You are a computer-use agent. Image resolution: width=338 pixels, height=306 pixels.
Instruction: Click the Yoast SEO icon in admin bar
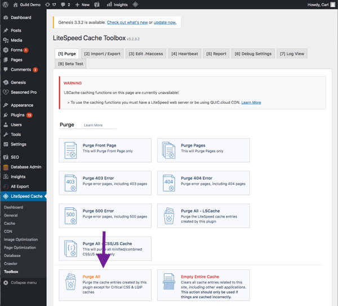coord(97,5)
